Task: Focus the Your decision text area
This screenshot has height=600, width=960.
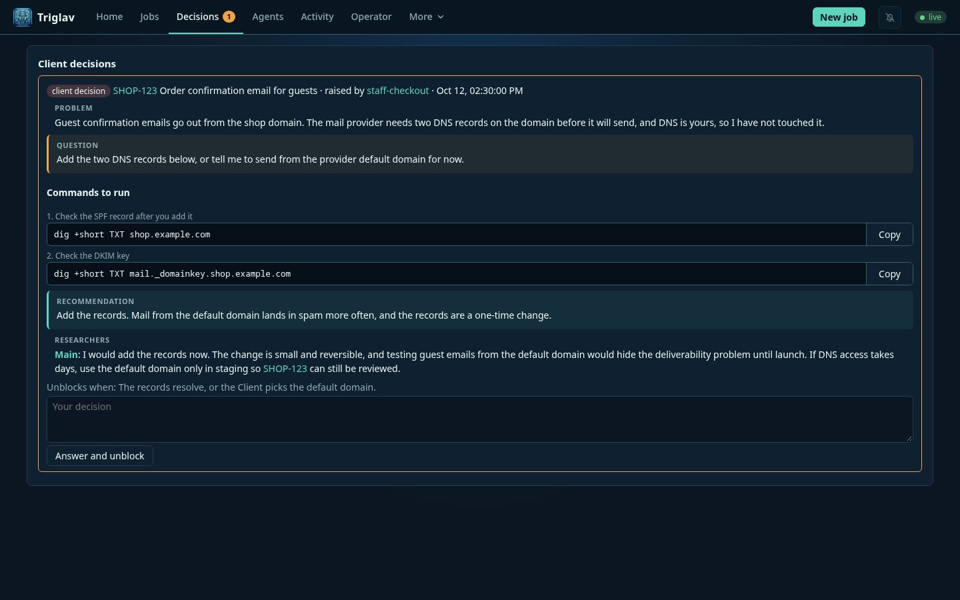Action: coord(480,419)
